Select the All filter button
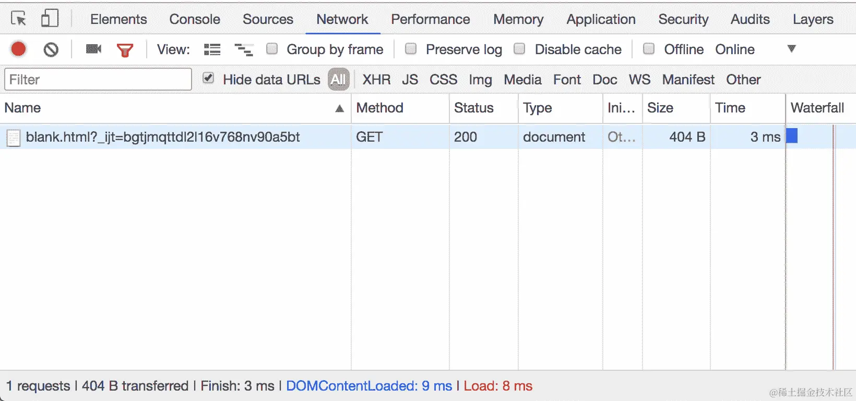 coord(338,80)
